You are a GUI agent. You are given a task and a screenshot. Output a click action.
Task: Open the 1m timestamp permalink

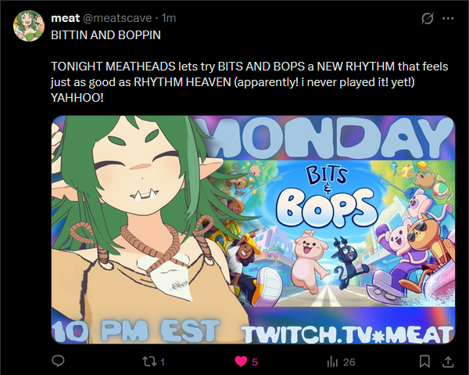coord(169,18)
